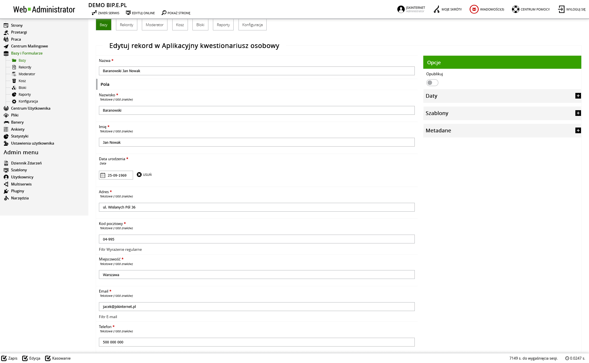Click the Wyloguj się exit icon
Screen dimensions: 589x363
click(x=561, y=9)
